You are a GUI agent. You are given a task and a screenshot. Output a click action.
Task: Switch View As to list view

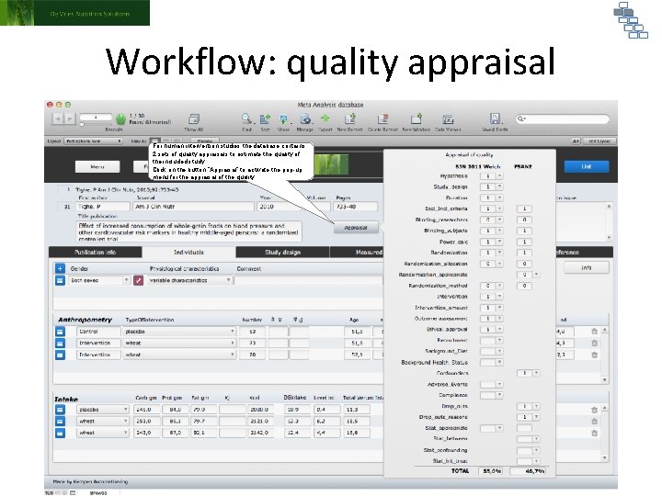165,141
